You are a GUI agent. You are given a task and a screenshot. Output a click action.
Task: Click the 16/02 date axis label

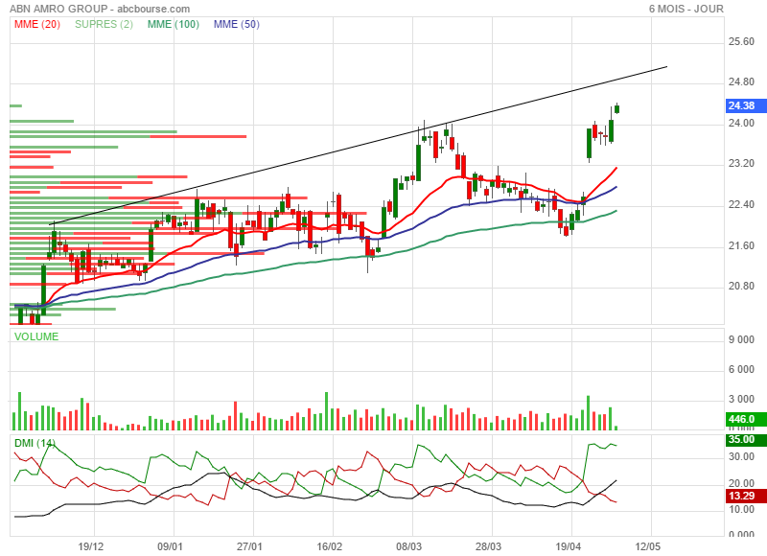pos(329,546)
